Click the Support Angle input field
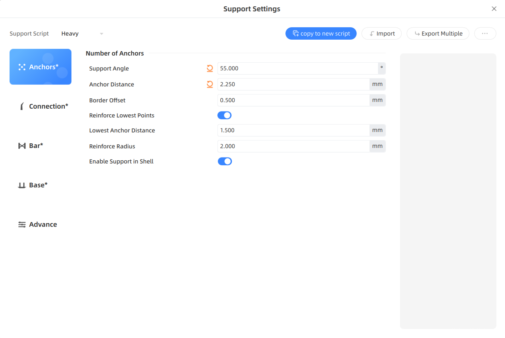Screen dimensions: 505x338 click(x=298, y=68)
